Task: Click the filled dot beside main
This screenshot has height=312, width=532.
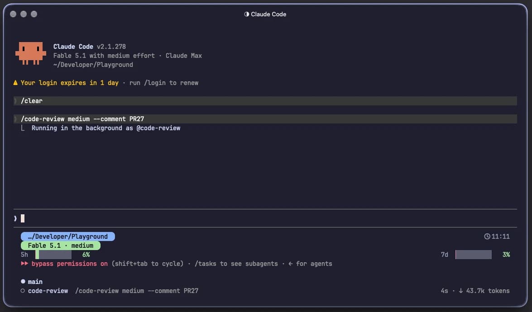Action: 23,282
